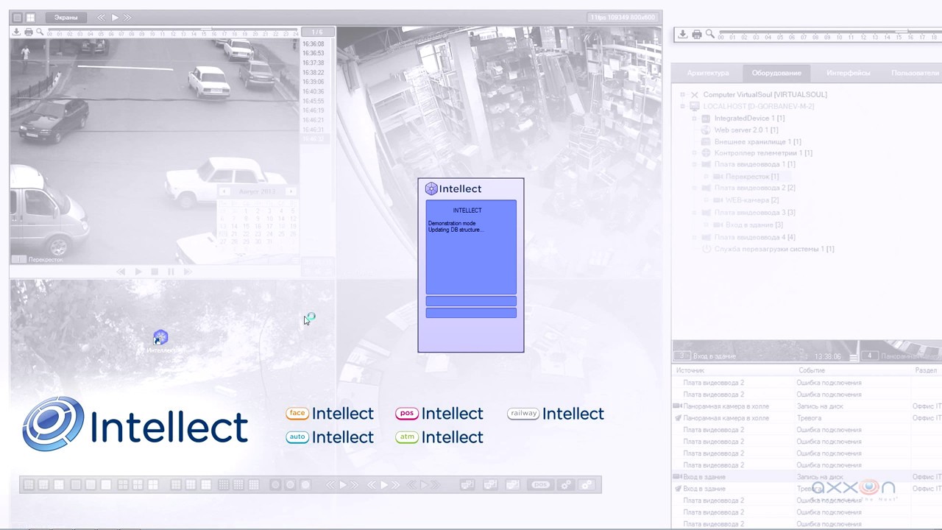Switch to single-camera layout icon at top left
Viewport: 942px width, 530px height.
click(x=17, y=17)
